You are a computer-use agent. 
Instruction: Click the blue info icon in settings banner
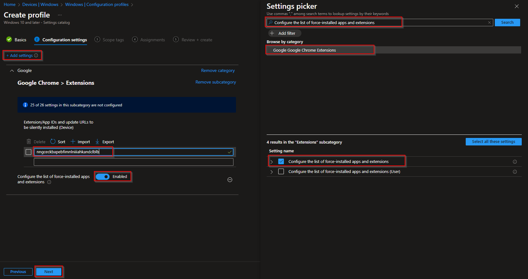pyautogui.click(x=25, y=105)
